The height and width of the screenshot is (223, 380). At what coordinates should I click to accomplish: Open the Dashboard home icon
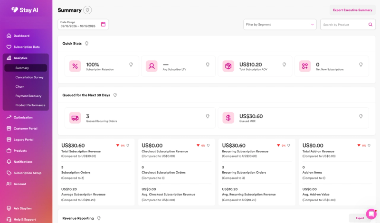click(9, 36)
